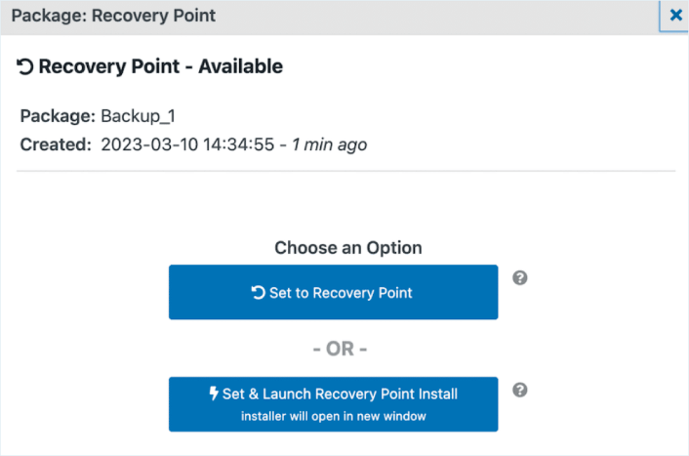Image resolution: width=689 pixels, height=456 pixels.
Task: Open help for Set & Launch option
Action: 520,390
